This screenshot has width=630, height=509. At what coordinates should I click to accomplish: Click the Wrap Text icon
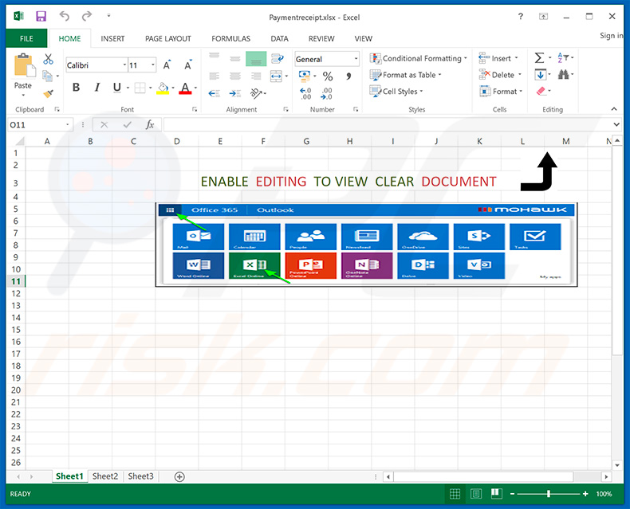pyautogui.click(x=278, y=59)
